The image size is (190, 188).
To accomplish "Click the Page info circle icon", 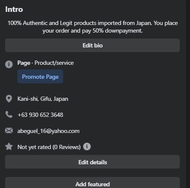I will [x=9, y=64].
